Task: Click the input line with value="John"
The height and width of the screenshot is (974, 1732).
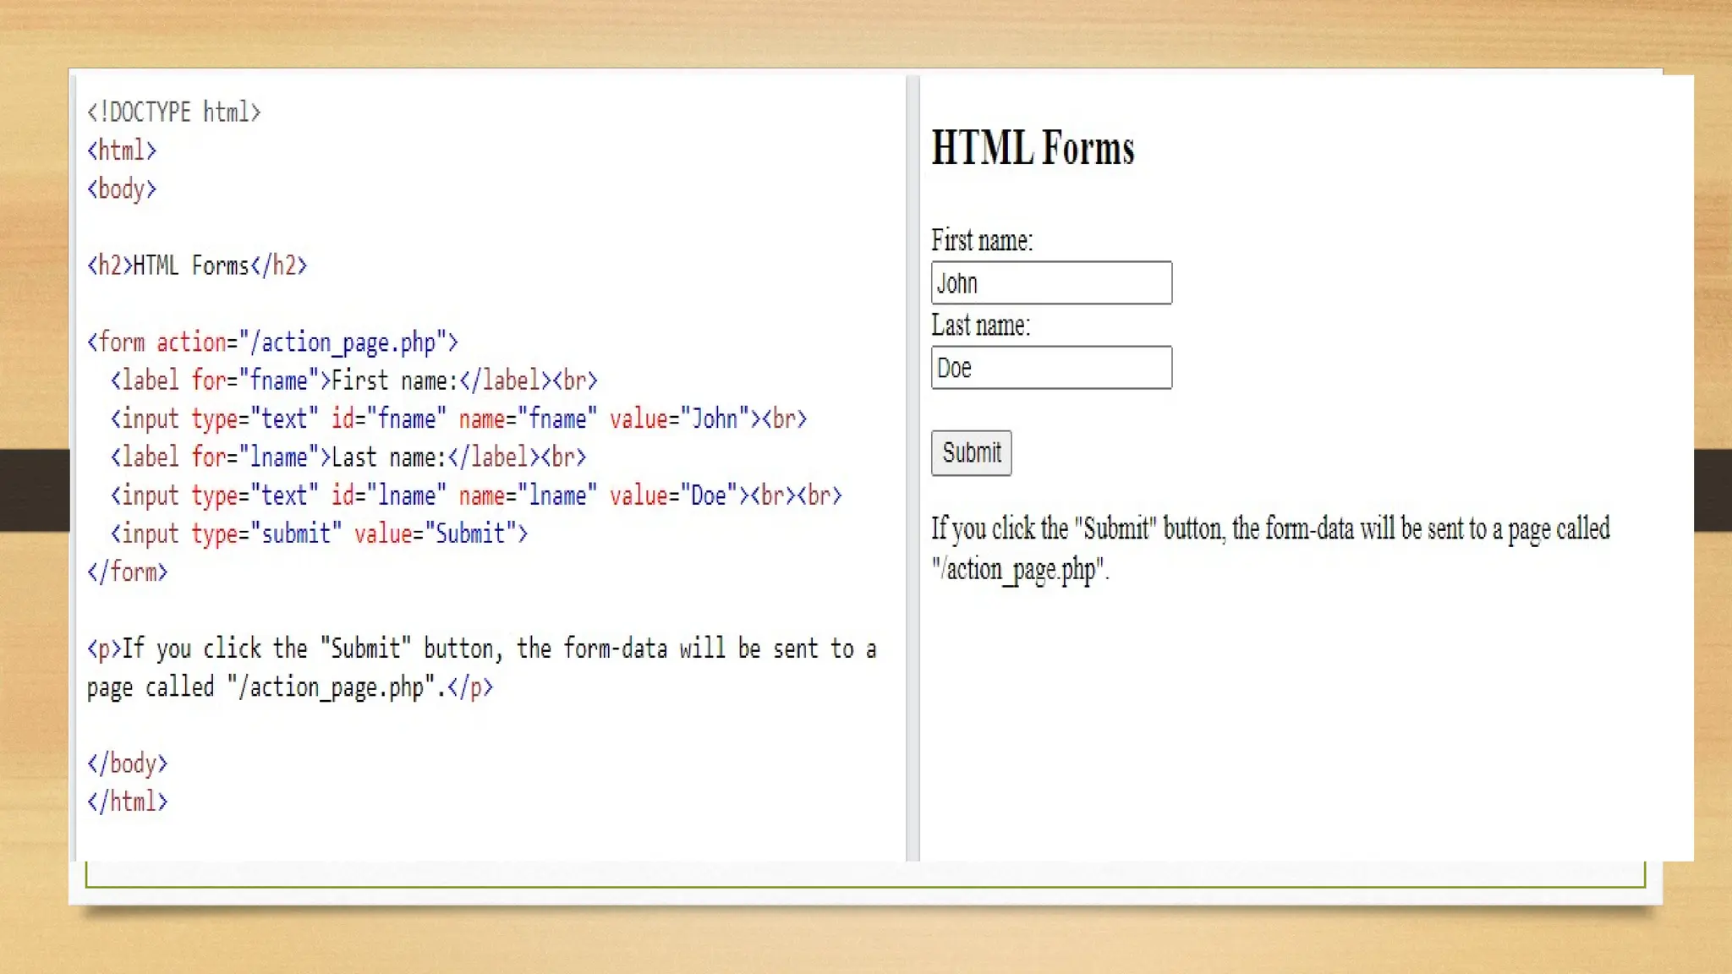Action: click(458, 419)
